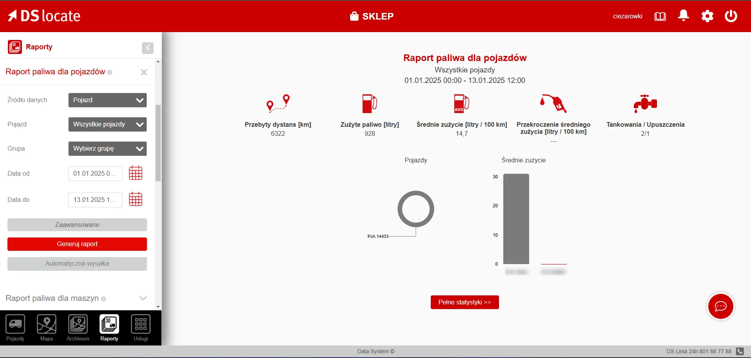This screenshot has height=358, width=751.
Task: Click Generuj raport button
Action: pos(77,244)
